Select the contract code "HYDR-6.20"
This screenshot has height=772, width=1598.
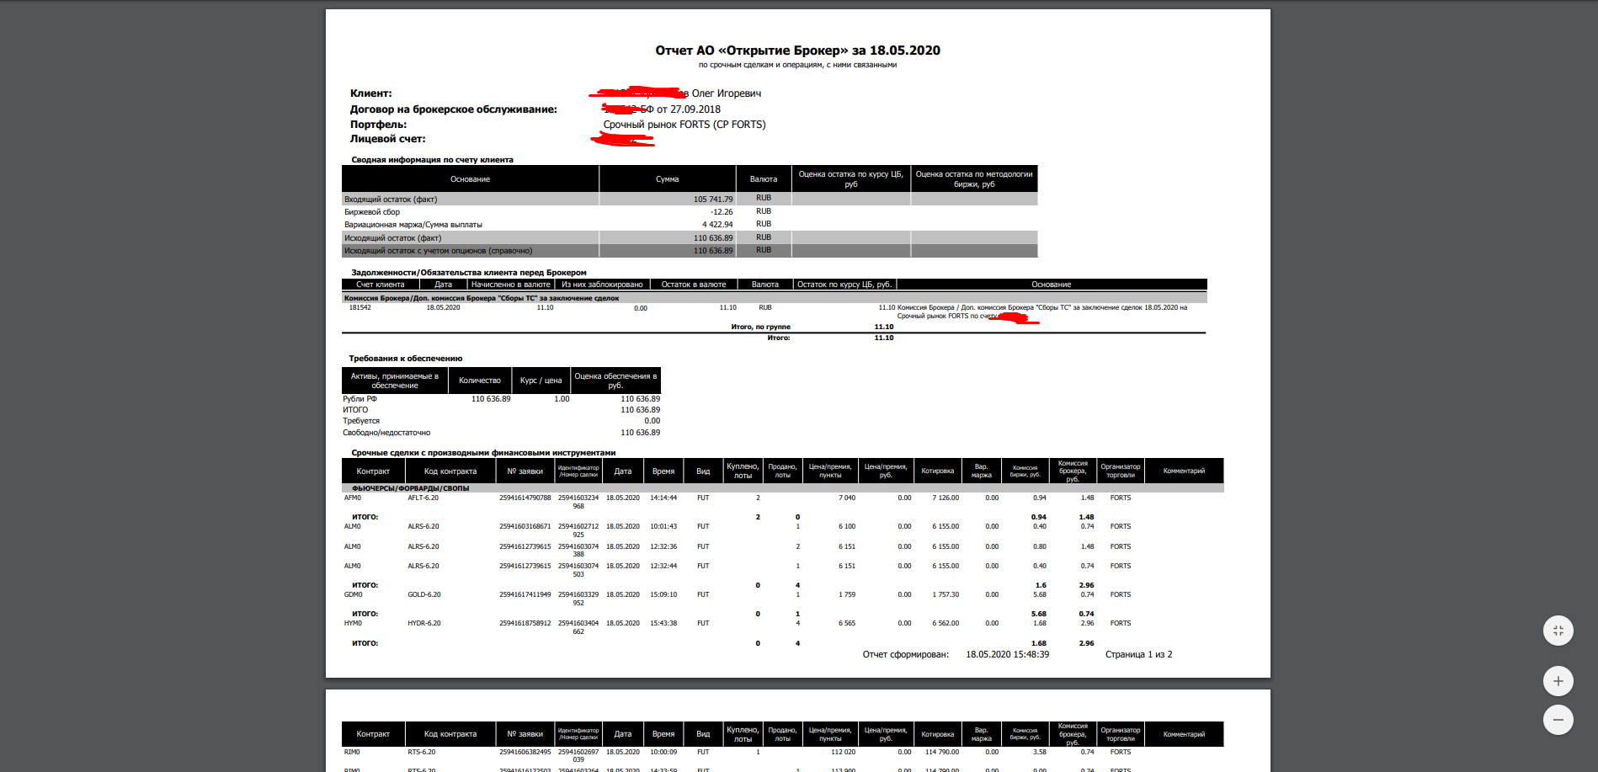pos(423,624)
